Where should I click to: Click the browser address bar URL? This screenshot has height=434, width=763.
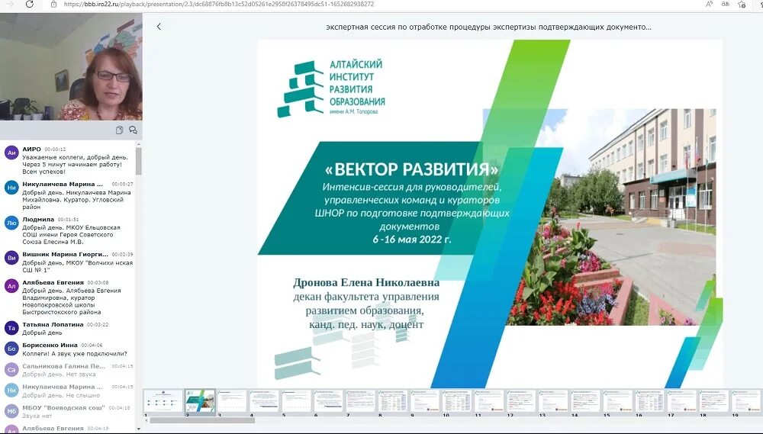pos(219,4)
